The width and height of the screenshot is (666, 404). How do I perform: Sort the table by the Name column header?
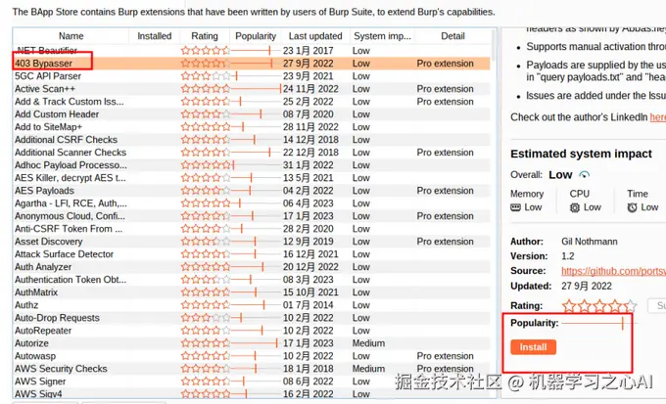(x=71, y=36)
